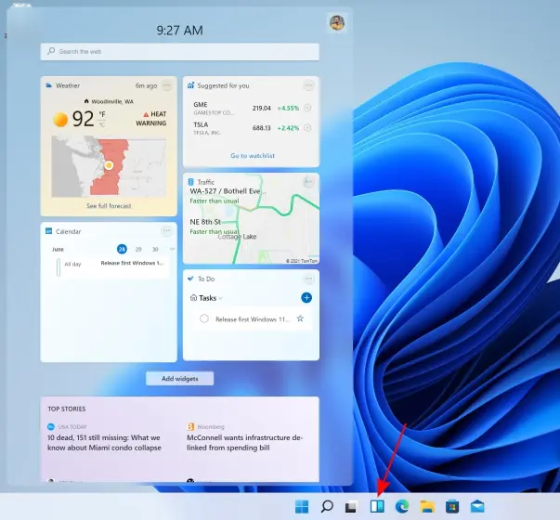Open Suggested for you options menu
Screen dimensions: 560x520
(x=308, y=85)
